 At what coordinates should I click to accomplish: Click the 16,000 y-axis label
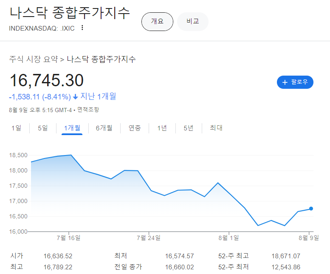18,232
